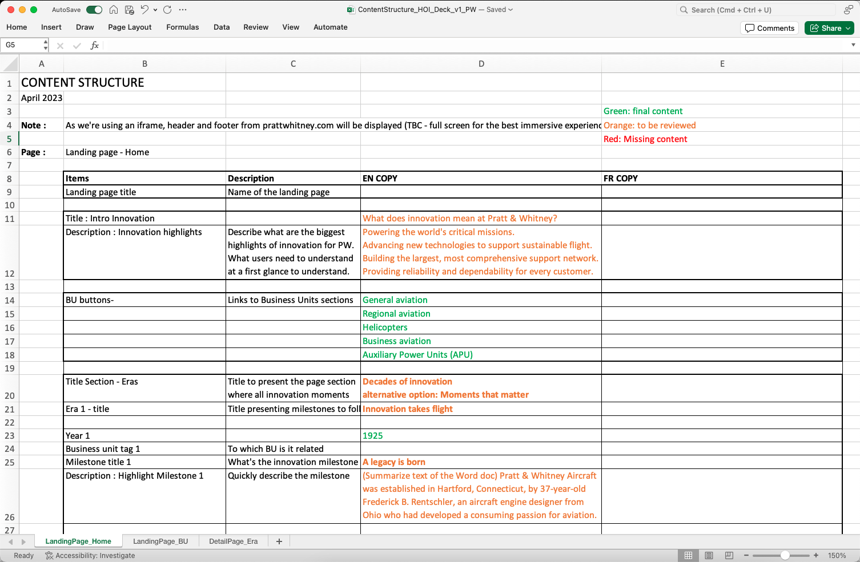Screen dimensions: 860x562
Task: Switch to the LandingPage_BU sheet tab
Action: click(x=160, y=541)
